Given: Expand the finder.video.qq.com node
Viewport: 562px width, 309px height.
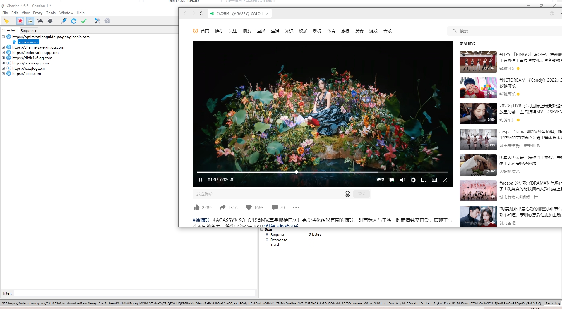Looking at the screenshot, I should (4, 53).
